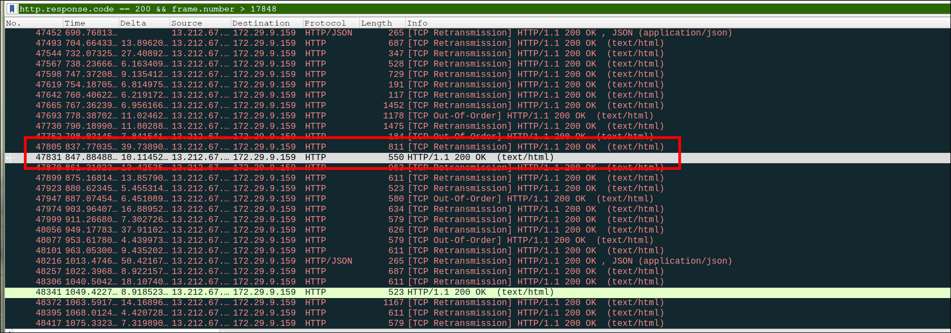The width and height of the screenshot is (951, 333).
Task: Select HTTP/JSON packet 48216
Action: [x=477, y=261]
